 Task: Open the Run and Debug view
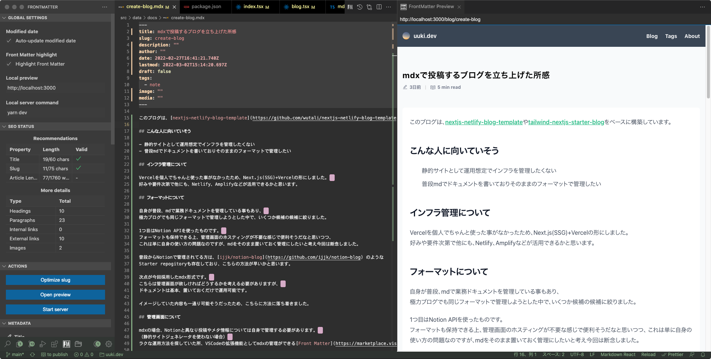(43, 344)
